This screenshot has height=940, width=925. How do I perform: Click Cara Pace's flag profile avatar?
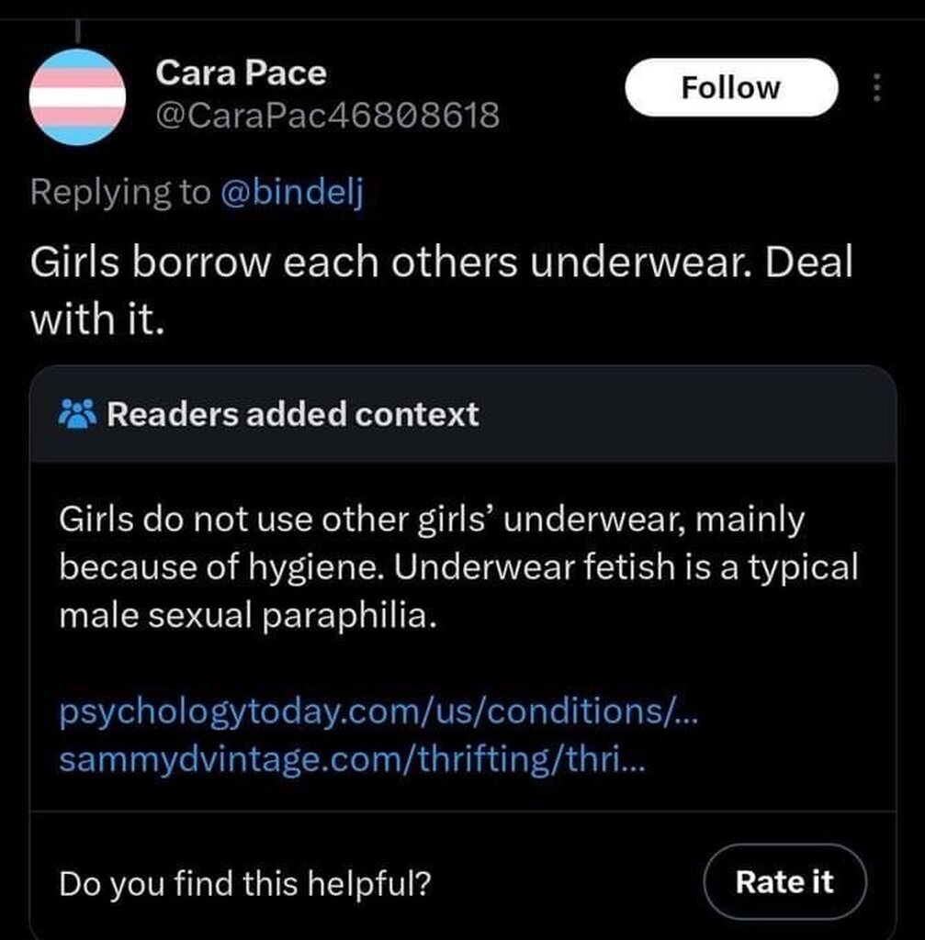77,97
